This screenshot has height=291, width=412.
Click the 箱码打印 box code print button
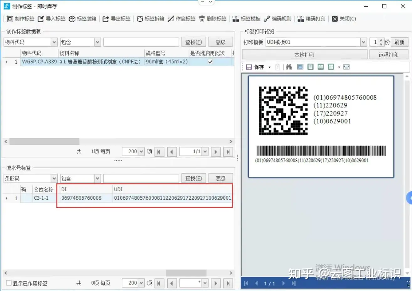click(x=311, y=19)
